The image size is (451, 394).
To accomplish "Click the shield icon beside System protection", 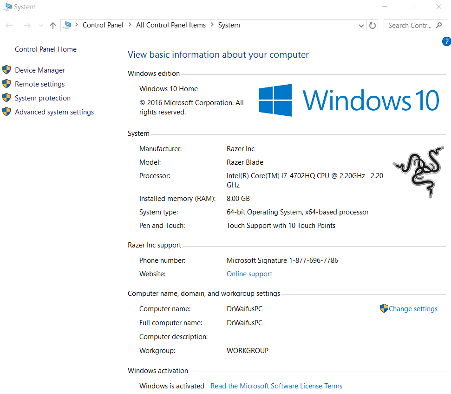I will point(7,98).
